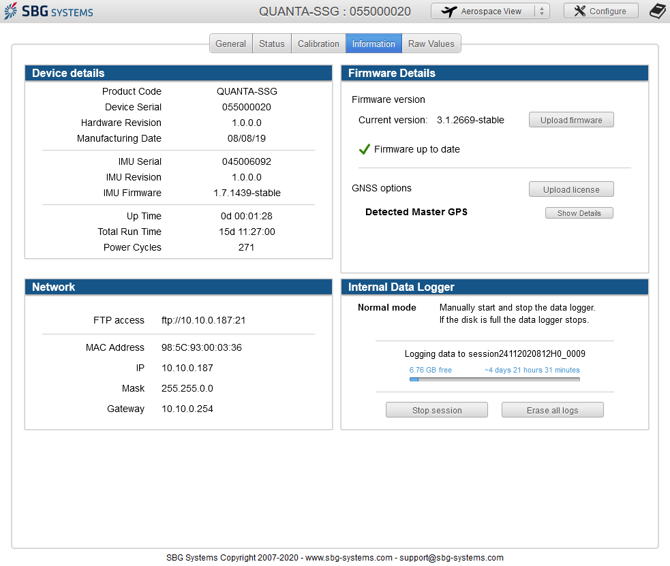This screenshot has width=670, height=566.
Task: Click the IMU Serial value 045006092
Action: pos(247,161)
